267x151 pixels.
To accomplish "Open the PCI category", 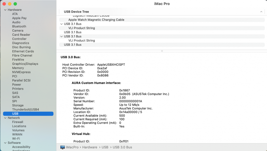I will tap(15, 76).
